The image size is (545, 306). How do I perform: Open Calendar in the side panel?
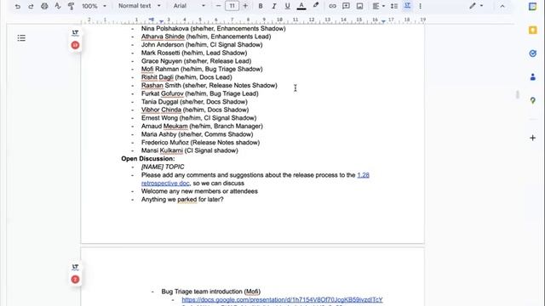tap(532, 6)
